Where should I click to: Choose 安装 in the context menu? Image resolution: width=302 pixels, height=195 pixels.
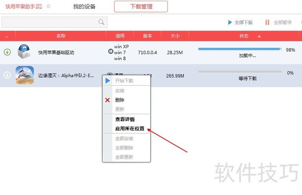tap(120, 90)
